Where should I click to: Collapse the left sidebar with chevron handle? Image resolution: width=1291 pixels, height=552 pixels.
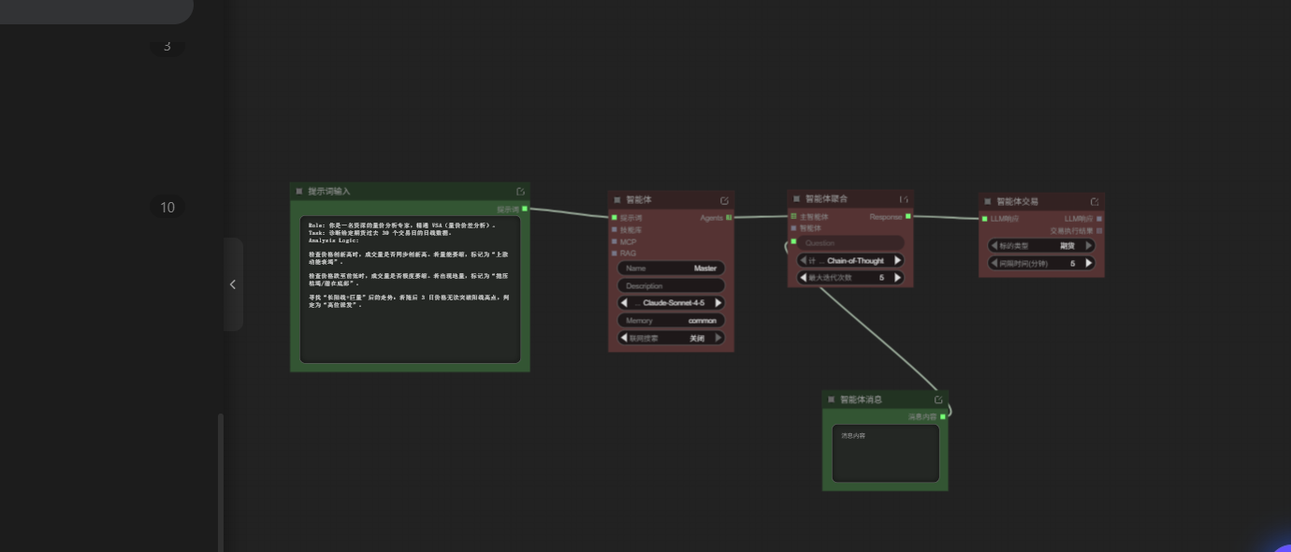(233, 284)
